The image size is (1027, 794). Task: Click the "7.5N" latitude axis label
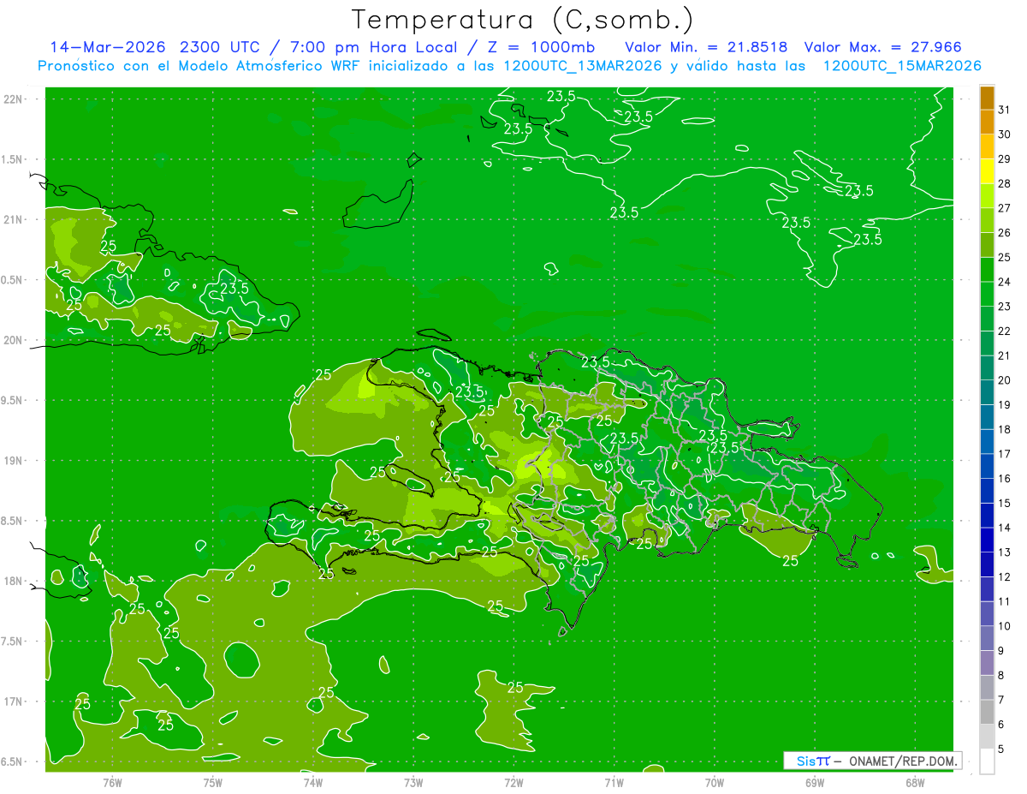13,641
